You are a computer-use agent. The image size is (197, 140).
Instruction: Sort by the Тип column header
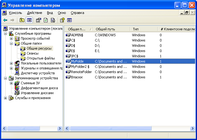click(144, 29)
